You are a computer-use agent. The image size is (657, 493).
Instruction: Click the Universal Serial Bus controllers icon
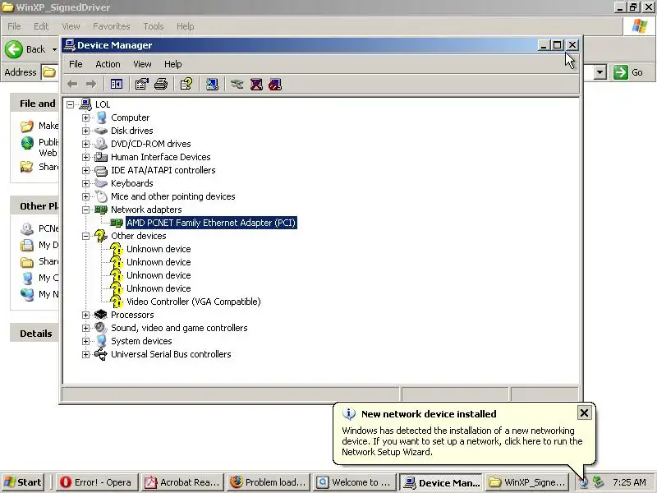101,354
